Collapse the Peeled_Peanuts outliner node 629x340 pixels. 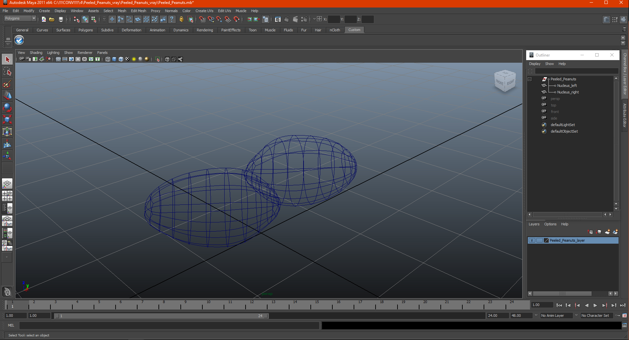tap(529, 79)
